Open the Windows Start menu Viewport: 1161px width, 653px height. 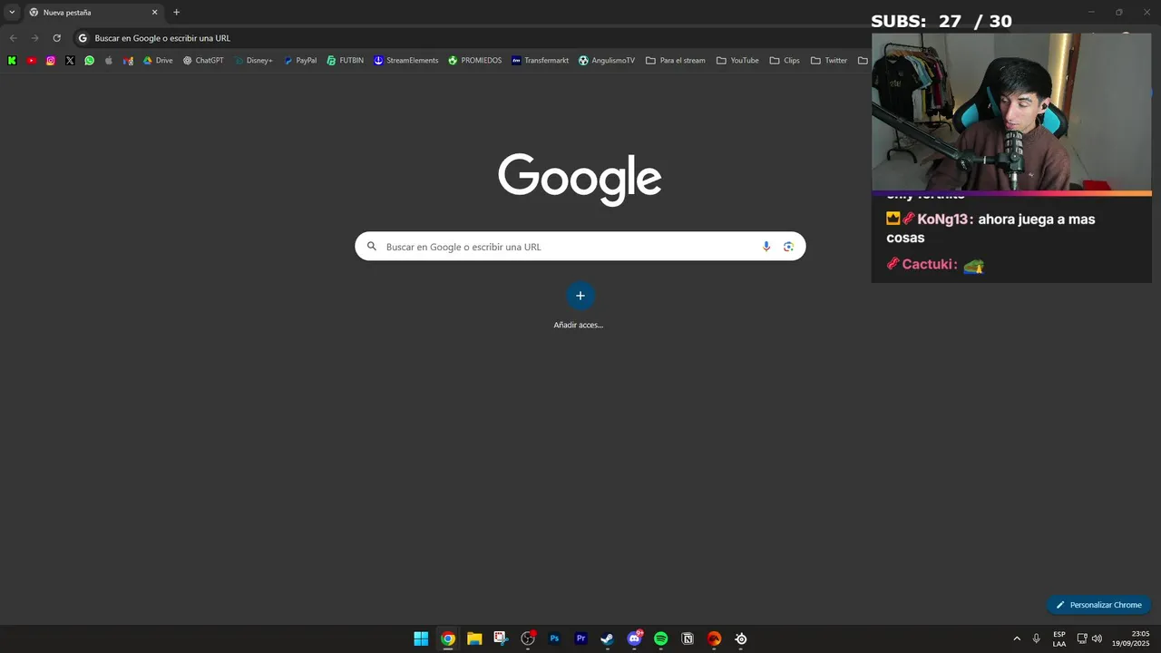[421, 638]
